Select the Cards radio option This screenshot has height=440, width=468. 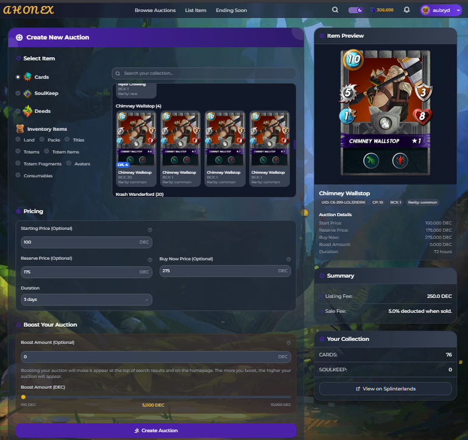click(18, 77)
